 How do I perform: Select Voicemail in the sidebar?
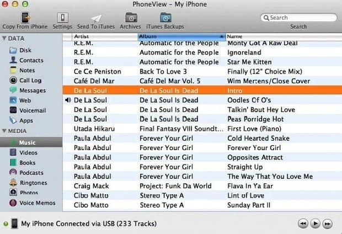coord(33,110)
